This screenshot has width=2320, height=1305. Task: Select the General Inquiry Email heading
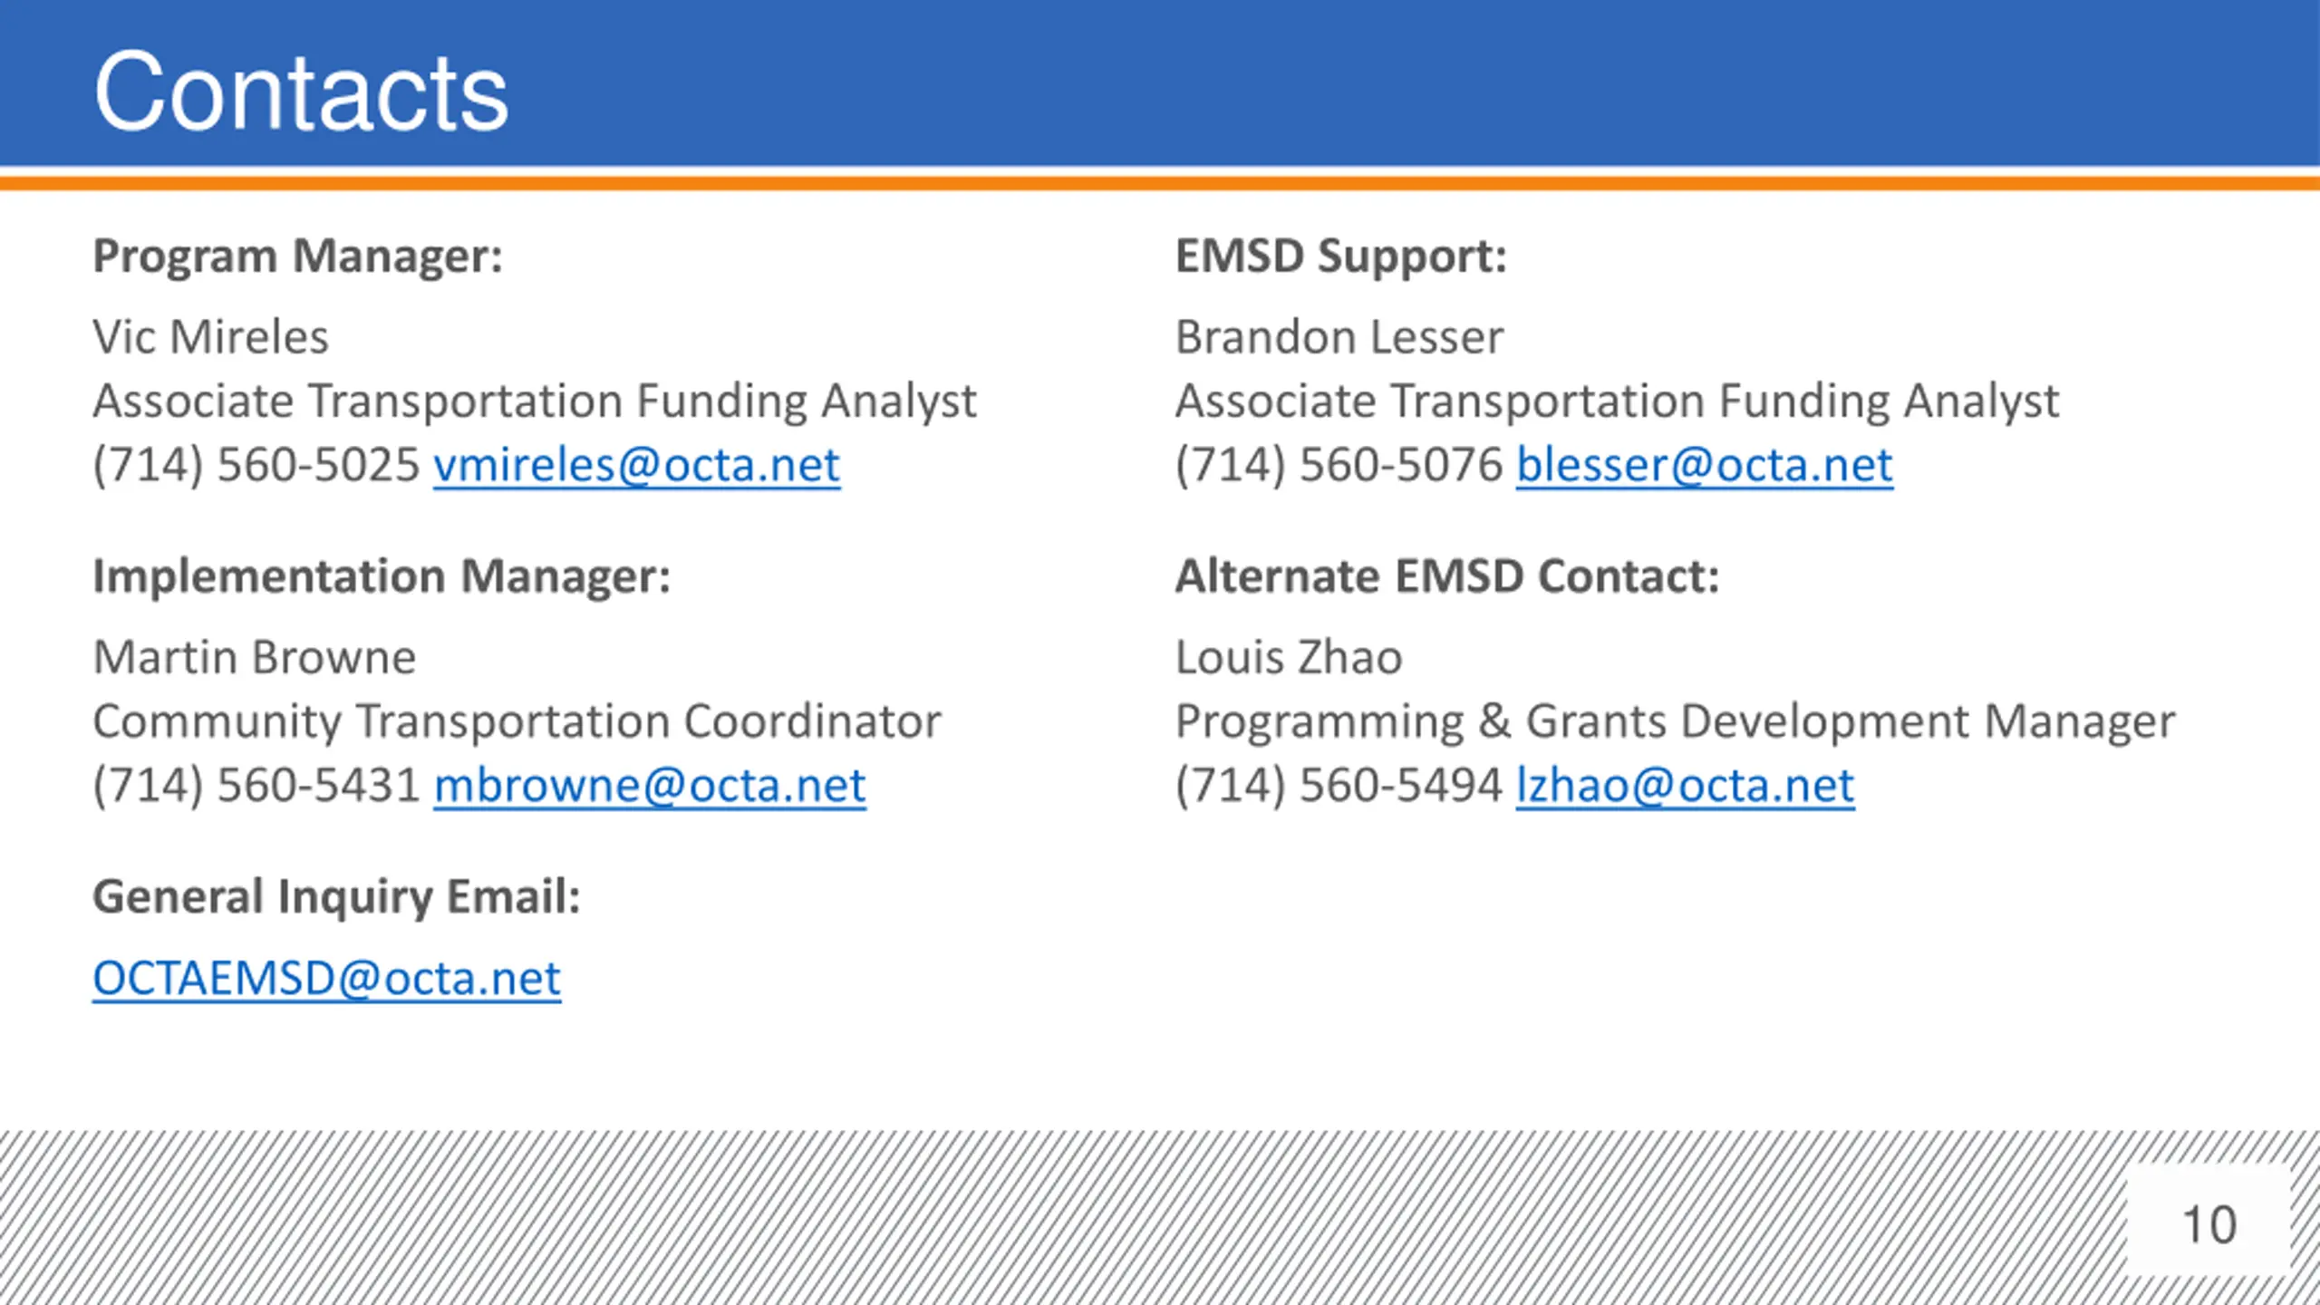(336, 897)
